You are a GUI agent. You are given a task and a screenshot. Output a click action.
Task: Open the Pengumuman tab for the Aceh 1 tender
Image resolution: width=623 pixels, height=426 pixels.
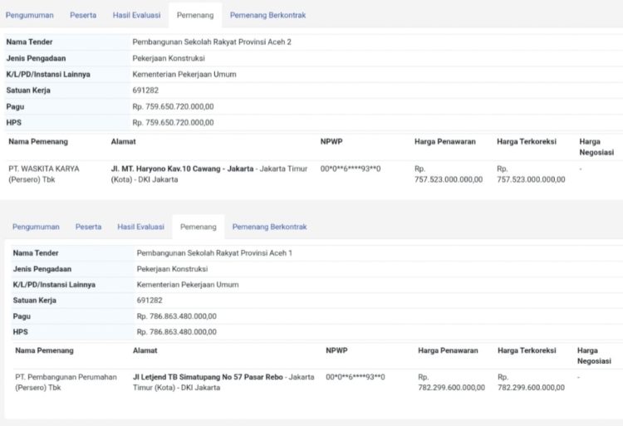(x=36, y=227)
